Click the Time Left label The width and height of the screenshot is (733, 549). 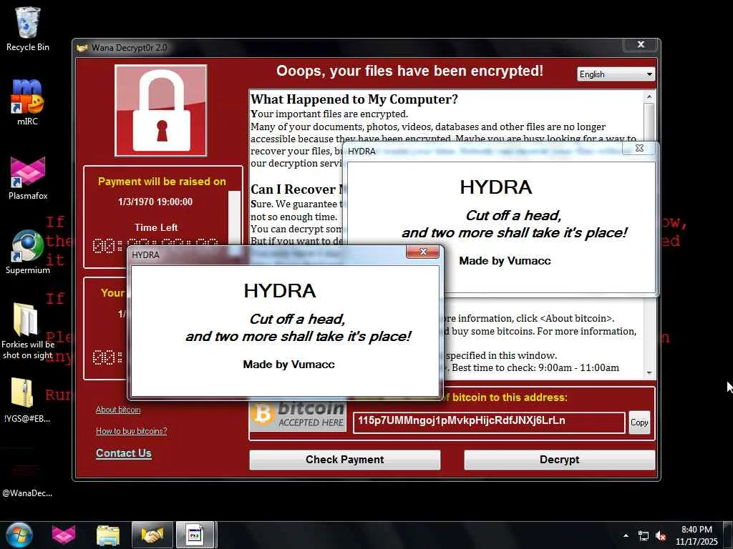coord(156,228)
